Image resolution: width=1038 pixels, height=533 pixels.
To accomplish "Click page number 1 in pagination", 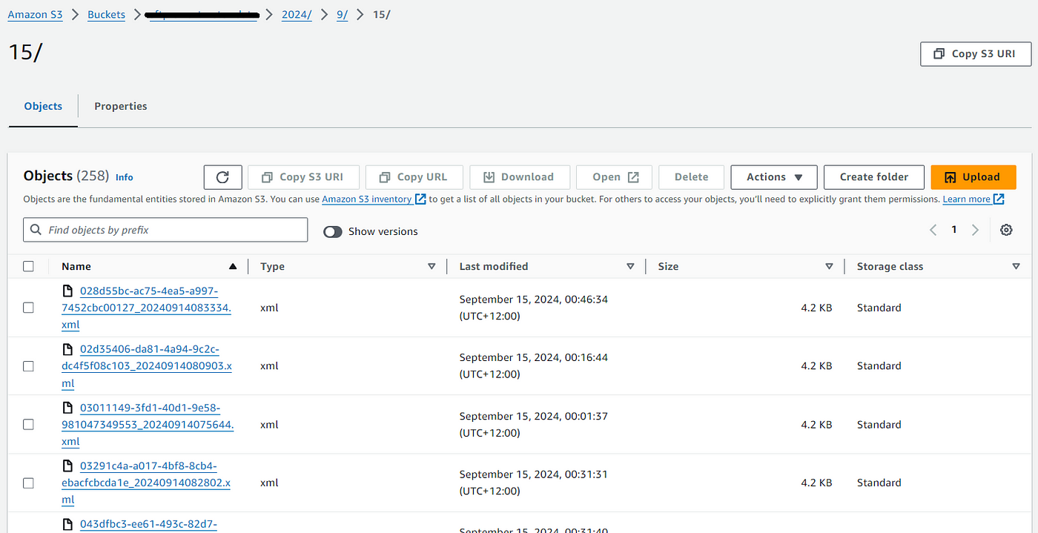I will tap(954, 230).
